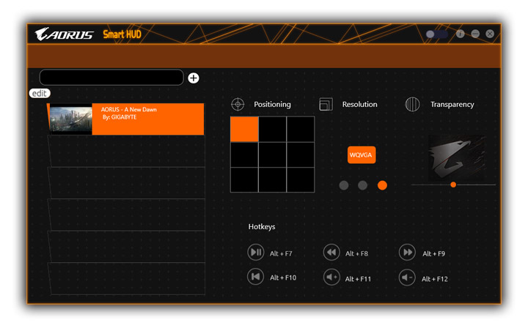528x328 pixels.
Task: Click rewind icon for Alt + F8
Action: [331, 252]
